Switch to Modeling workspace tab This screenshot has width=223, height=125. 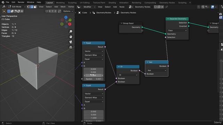click(60, 2)
